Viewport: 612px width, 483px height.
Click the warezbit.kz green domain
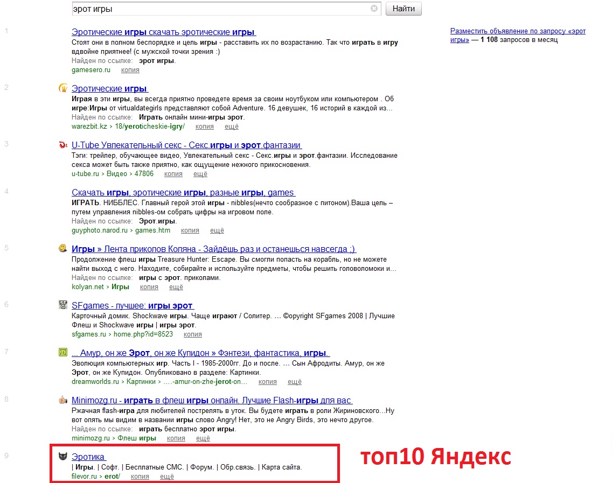coord(89,127)
